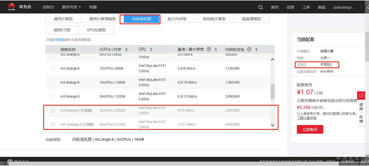The image size is (369, 166).
Task: Click the spec list scrollbar thumb
Action: tap(273, 91)
